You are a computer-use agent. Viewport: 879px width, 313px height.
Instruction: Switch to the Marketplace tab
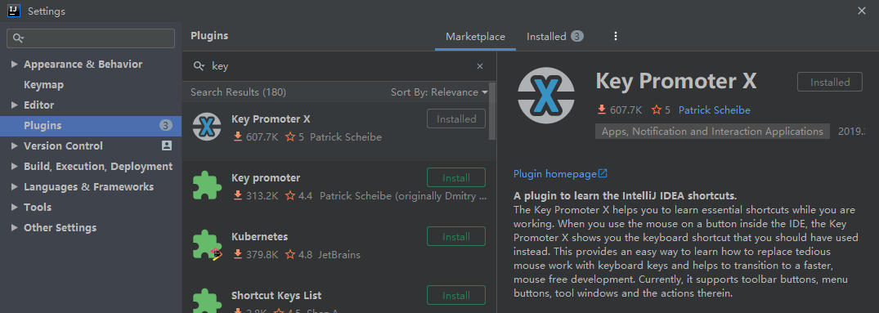[475, 37]
